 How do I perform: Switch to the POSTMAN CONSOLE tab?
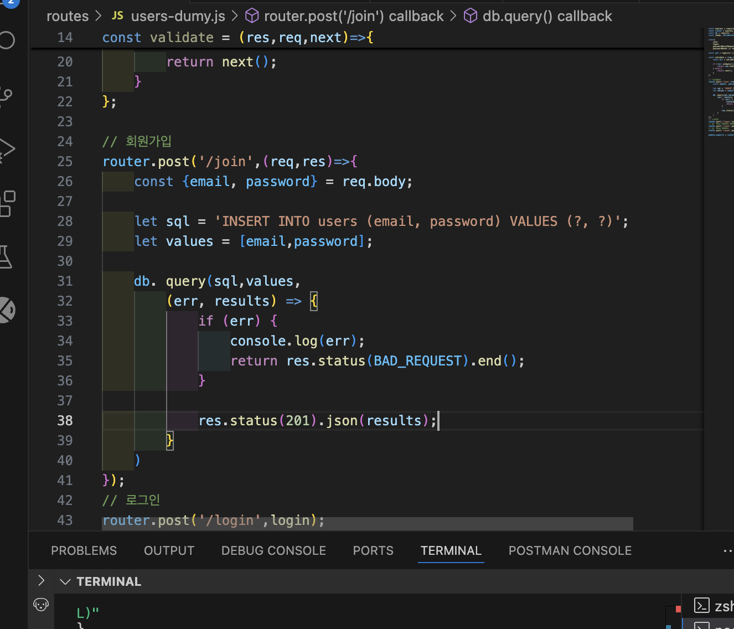pyautogui.click(x=570, y=550)
